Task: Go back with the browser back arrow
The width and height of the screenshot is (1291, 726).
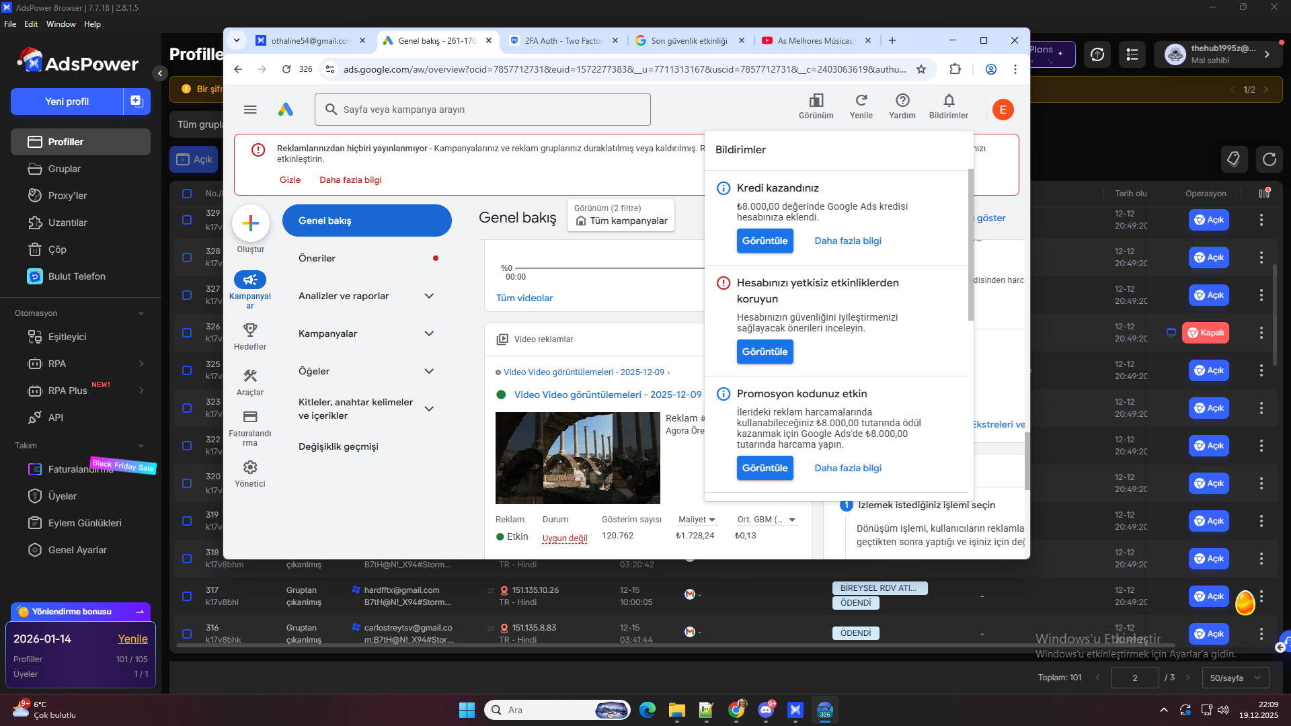Action: pyautogui.click(x=238, y=69)
